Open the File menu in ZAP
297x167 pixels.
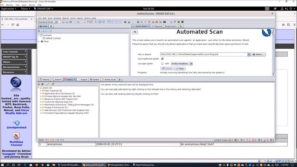[40, 18]
